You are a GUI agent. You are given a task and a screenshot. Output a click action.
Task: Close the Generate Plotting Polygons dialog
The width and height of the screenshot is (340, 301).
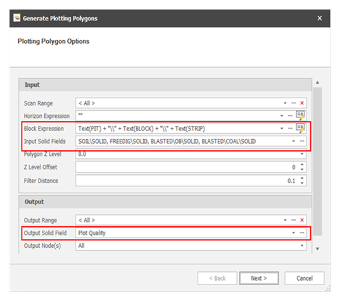point(320,18)
